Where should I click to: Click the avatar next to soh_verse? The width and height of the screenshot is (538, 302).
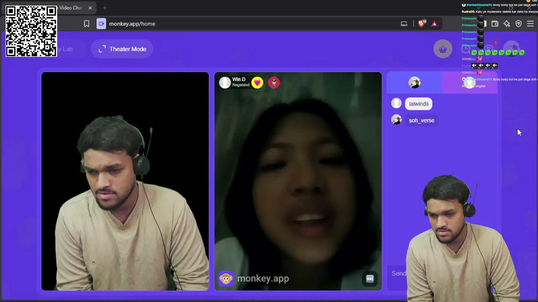(x=396, y=120)
